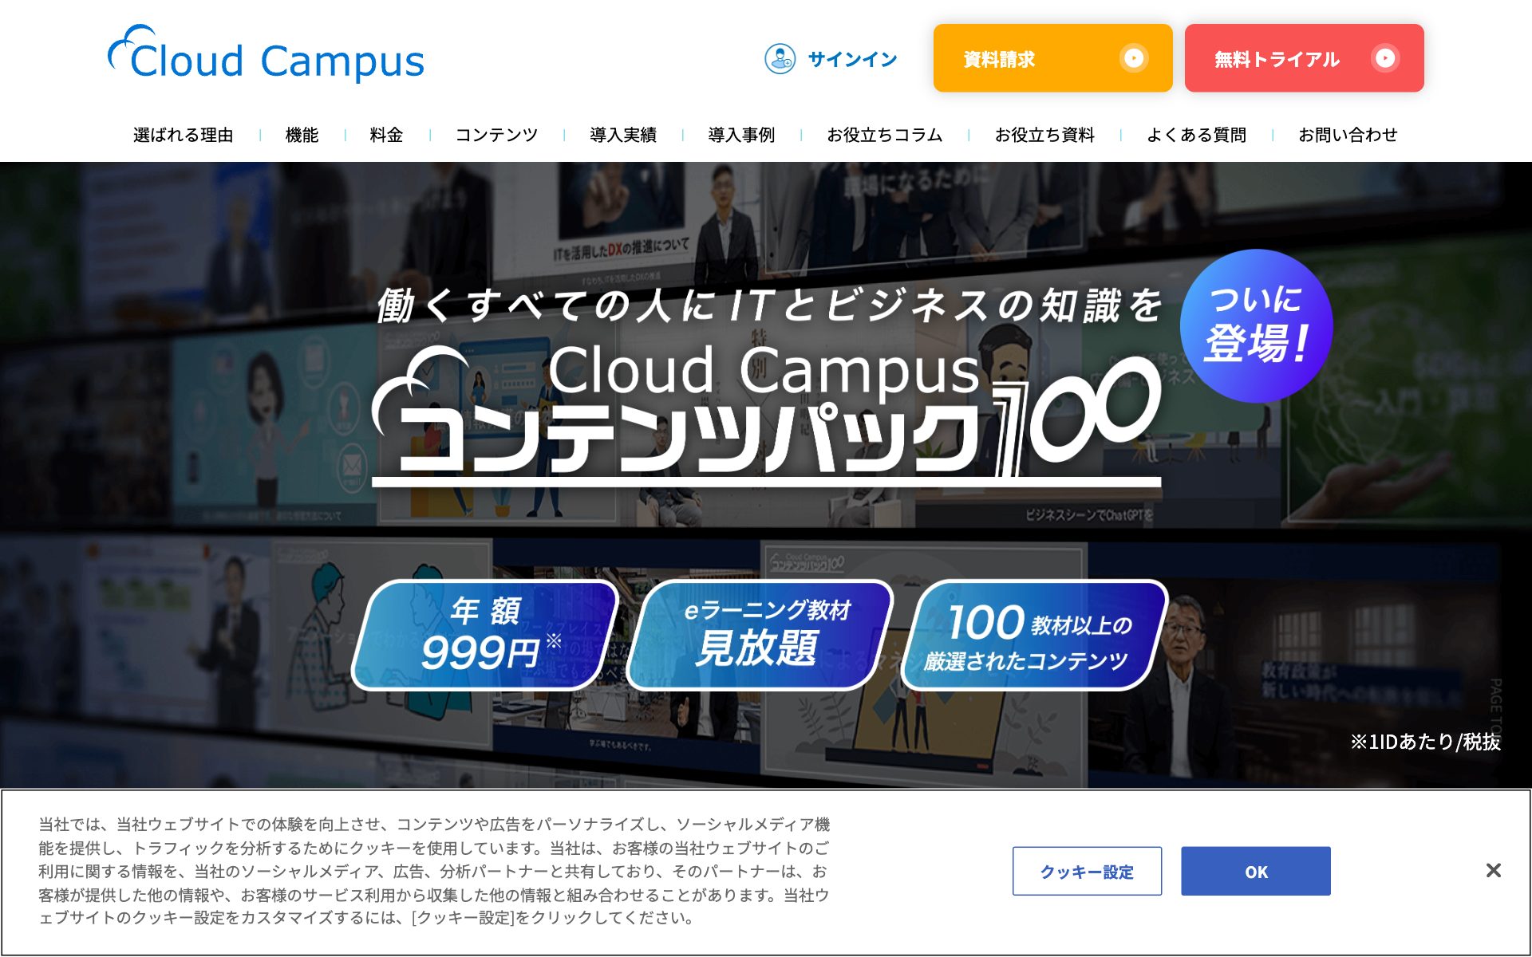
Task: Accept cookies with the OK button
Action: point(1256,871)
